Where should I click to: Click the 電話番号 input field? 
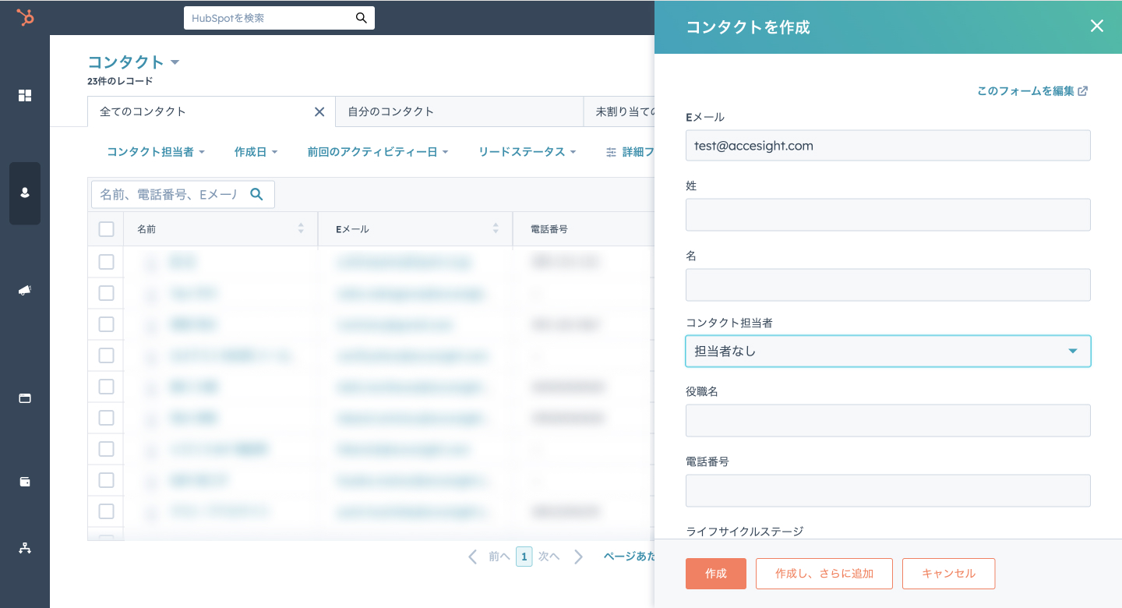tap(888, 490)
